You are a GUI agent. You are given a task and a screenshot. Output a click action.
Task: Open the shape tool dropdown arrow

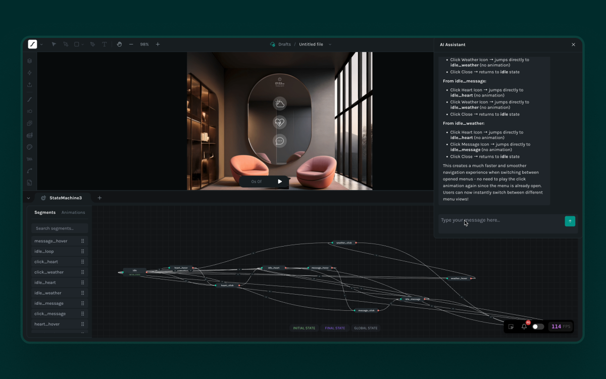pos(83,44)
